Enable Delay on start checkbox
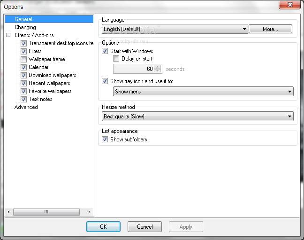This screenshot has height=240, width=304. click(116, 58)
